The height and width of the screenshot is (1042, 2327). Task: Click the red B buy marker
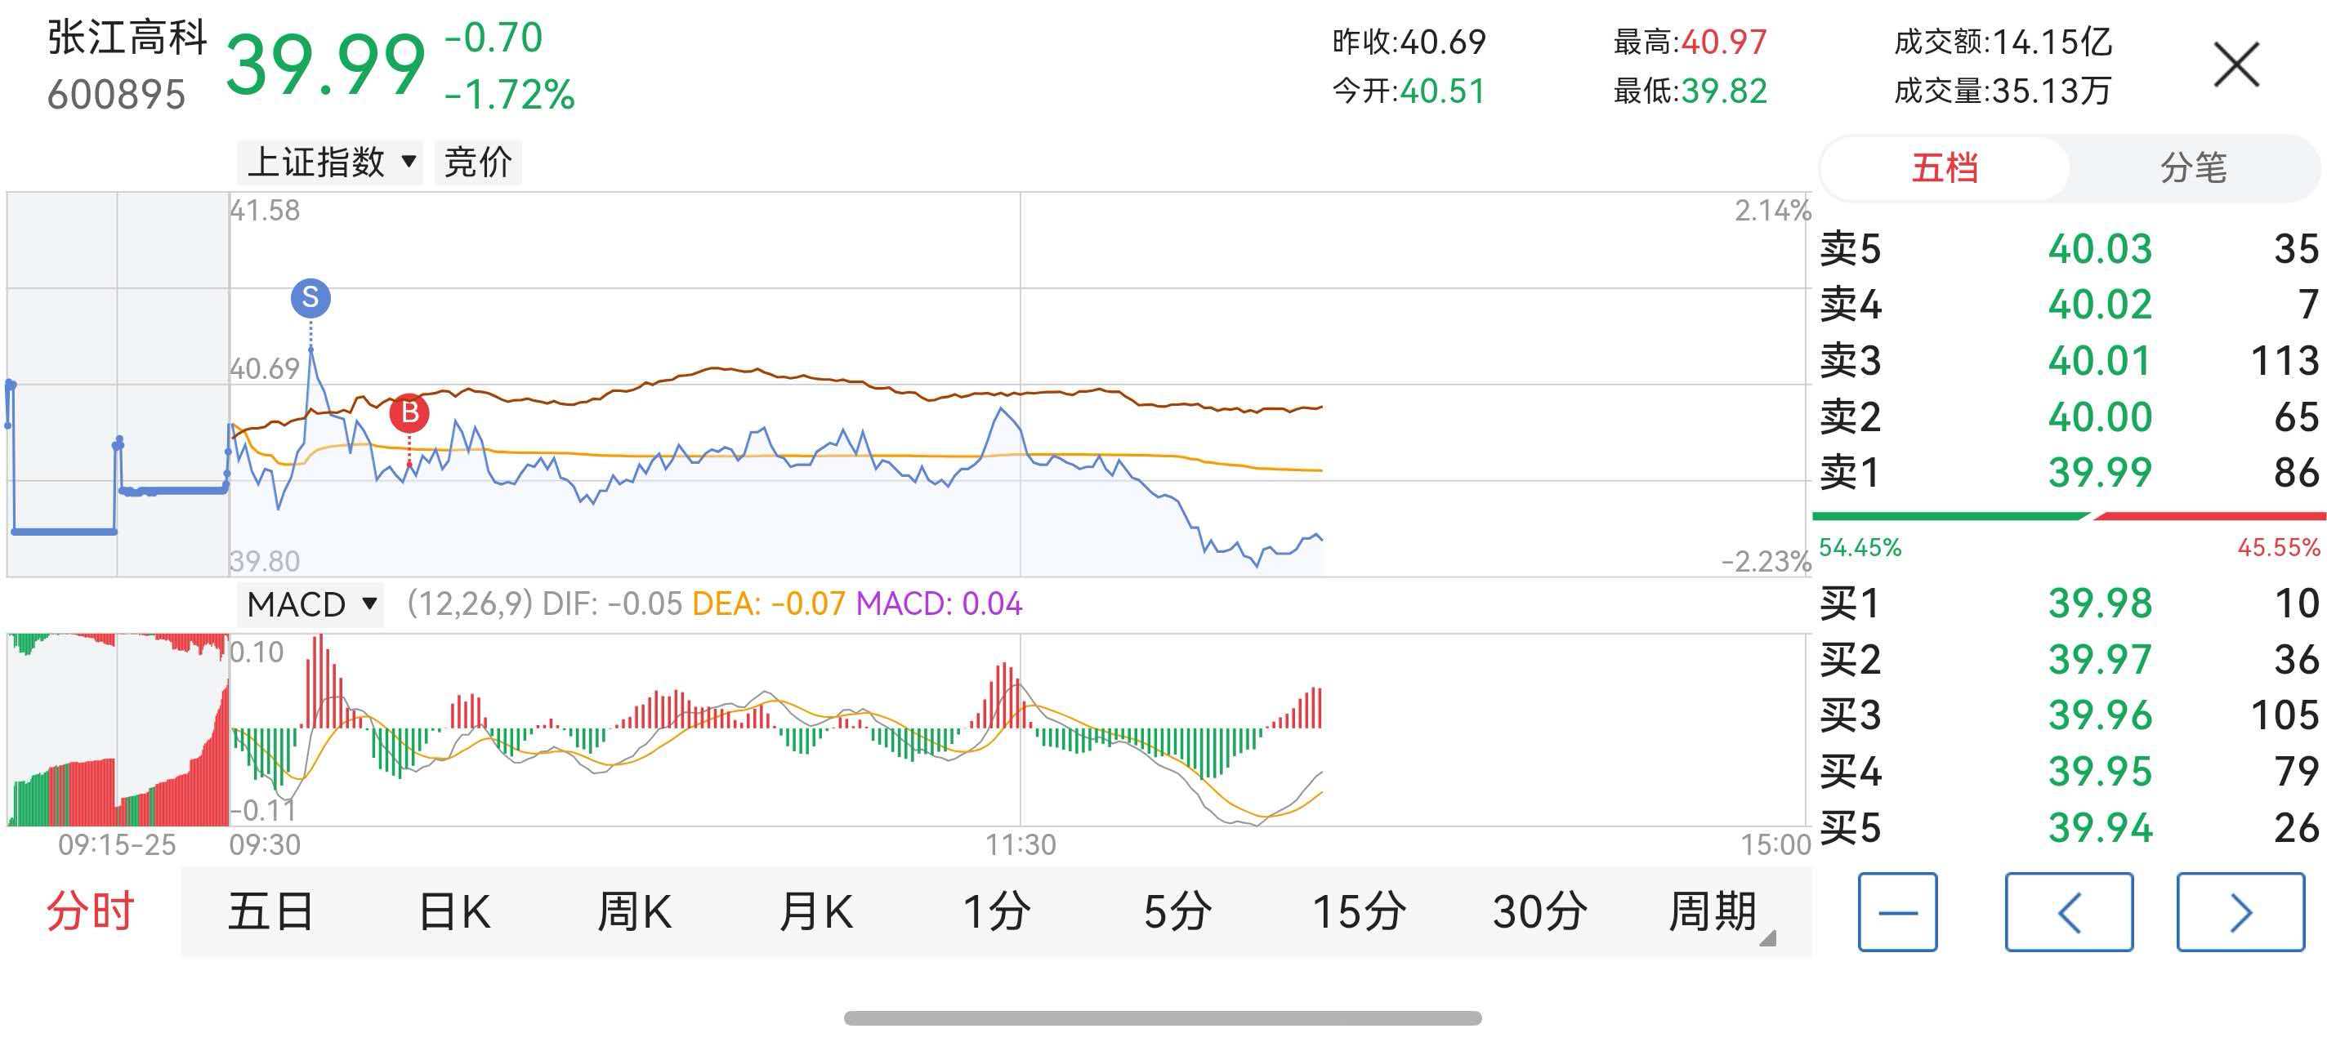click(x=409, y=412)
